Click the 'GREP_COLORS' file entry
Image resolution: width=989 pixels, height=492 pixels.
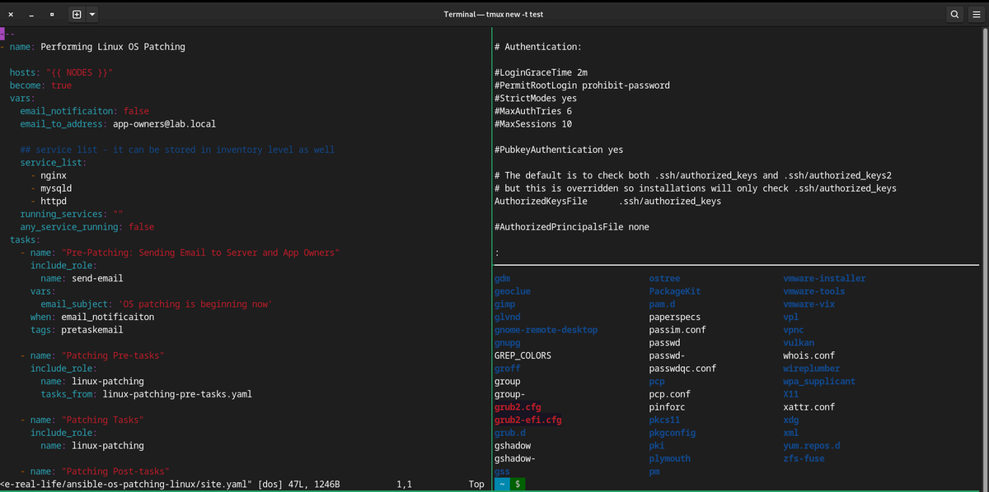click(523, 355)
